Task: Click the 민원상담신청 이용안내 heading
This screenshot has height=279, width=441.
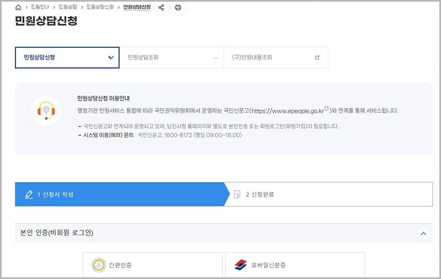Action: click(x=103, y=99)
